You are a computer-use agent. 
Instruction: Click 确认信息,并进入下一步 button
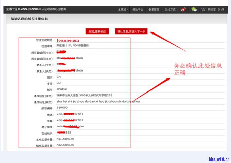tap(131, 31)
